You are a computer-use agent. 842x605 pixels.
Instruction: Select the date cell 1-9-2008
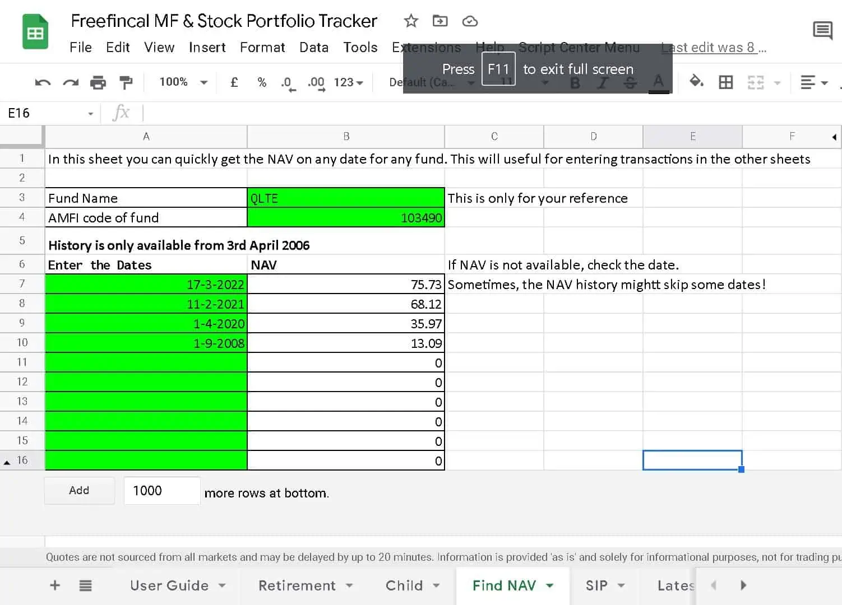coord(146,343)
